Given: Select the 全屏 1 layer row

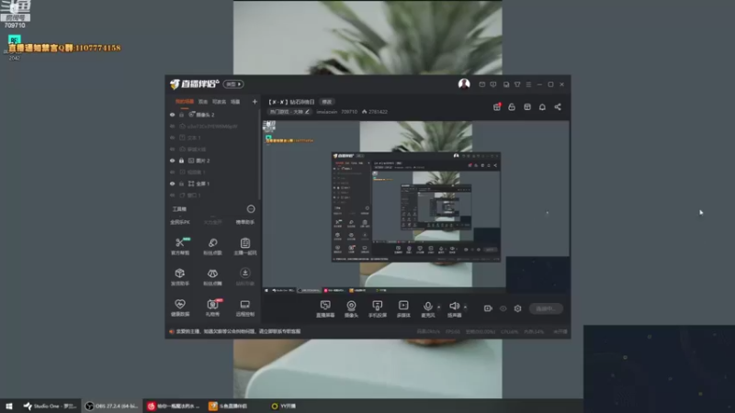Looking at the screenshot, I should [x=213, y=184].
